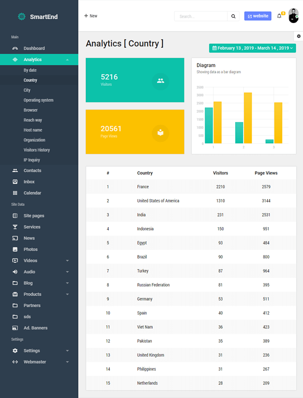Open the date range dropdown
Screen dimensions: 303x398
click(252, 48)
